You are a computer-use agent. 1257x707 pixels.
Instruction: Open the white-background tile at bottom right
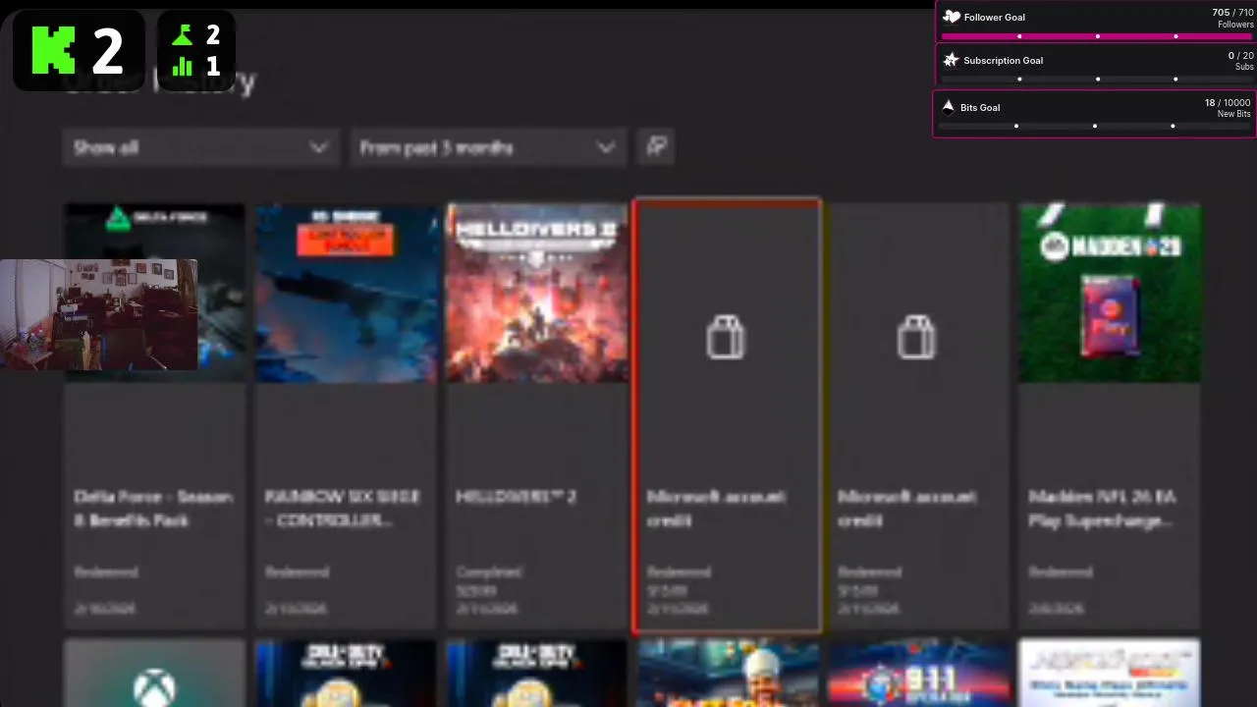pos(1110,674)
